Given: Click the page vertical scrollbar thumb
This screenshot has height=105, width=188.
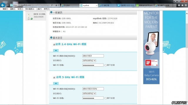Looking at the screenshot, I should pos(187,36).
